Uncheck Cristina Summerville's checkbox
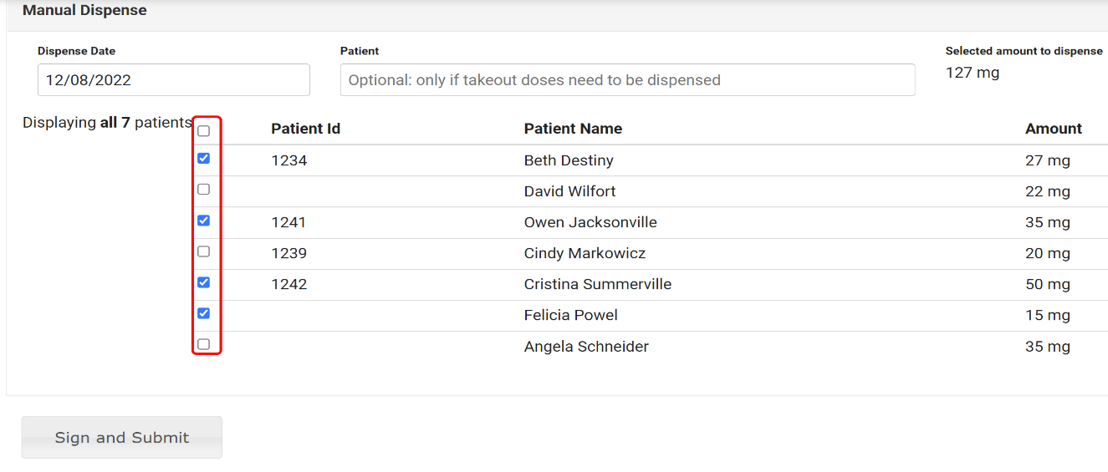 pyautogui.click(x=203, y=282)
